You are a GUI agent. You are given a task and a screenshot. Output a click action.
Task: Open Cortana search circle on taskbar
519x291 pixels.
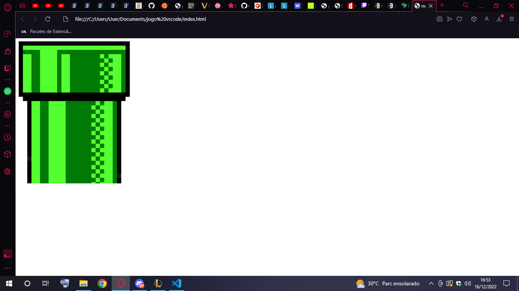pyautogui.click(x=27, y=283)
